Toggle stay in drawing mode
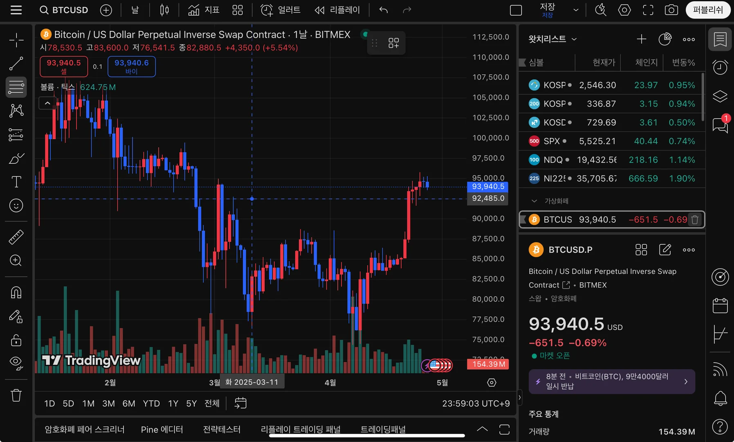The width and height of the screenshot is (734, 442). point(16,316)
